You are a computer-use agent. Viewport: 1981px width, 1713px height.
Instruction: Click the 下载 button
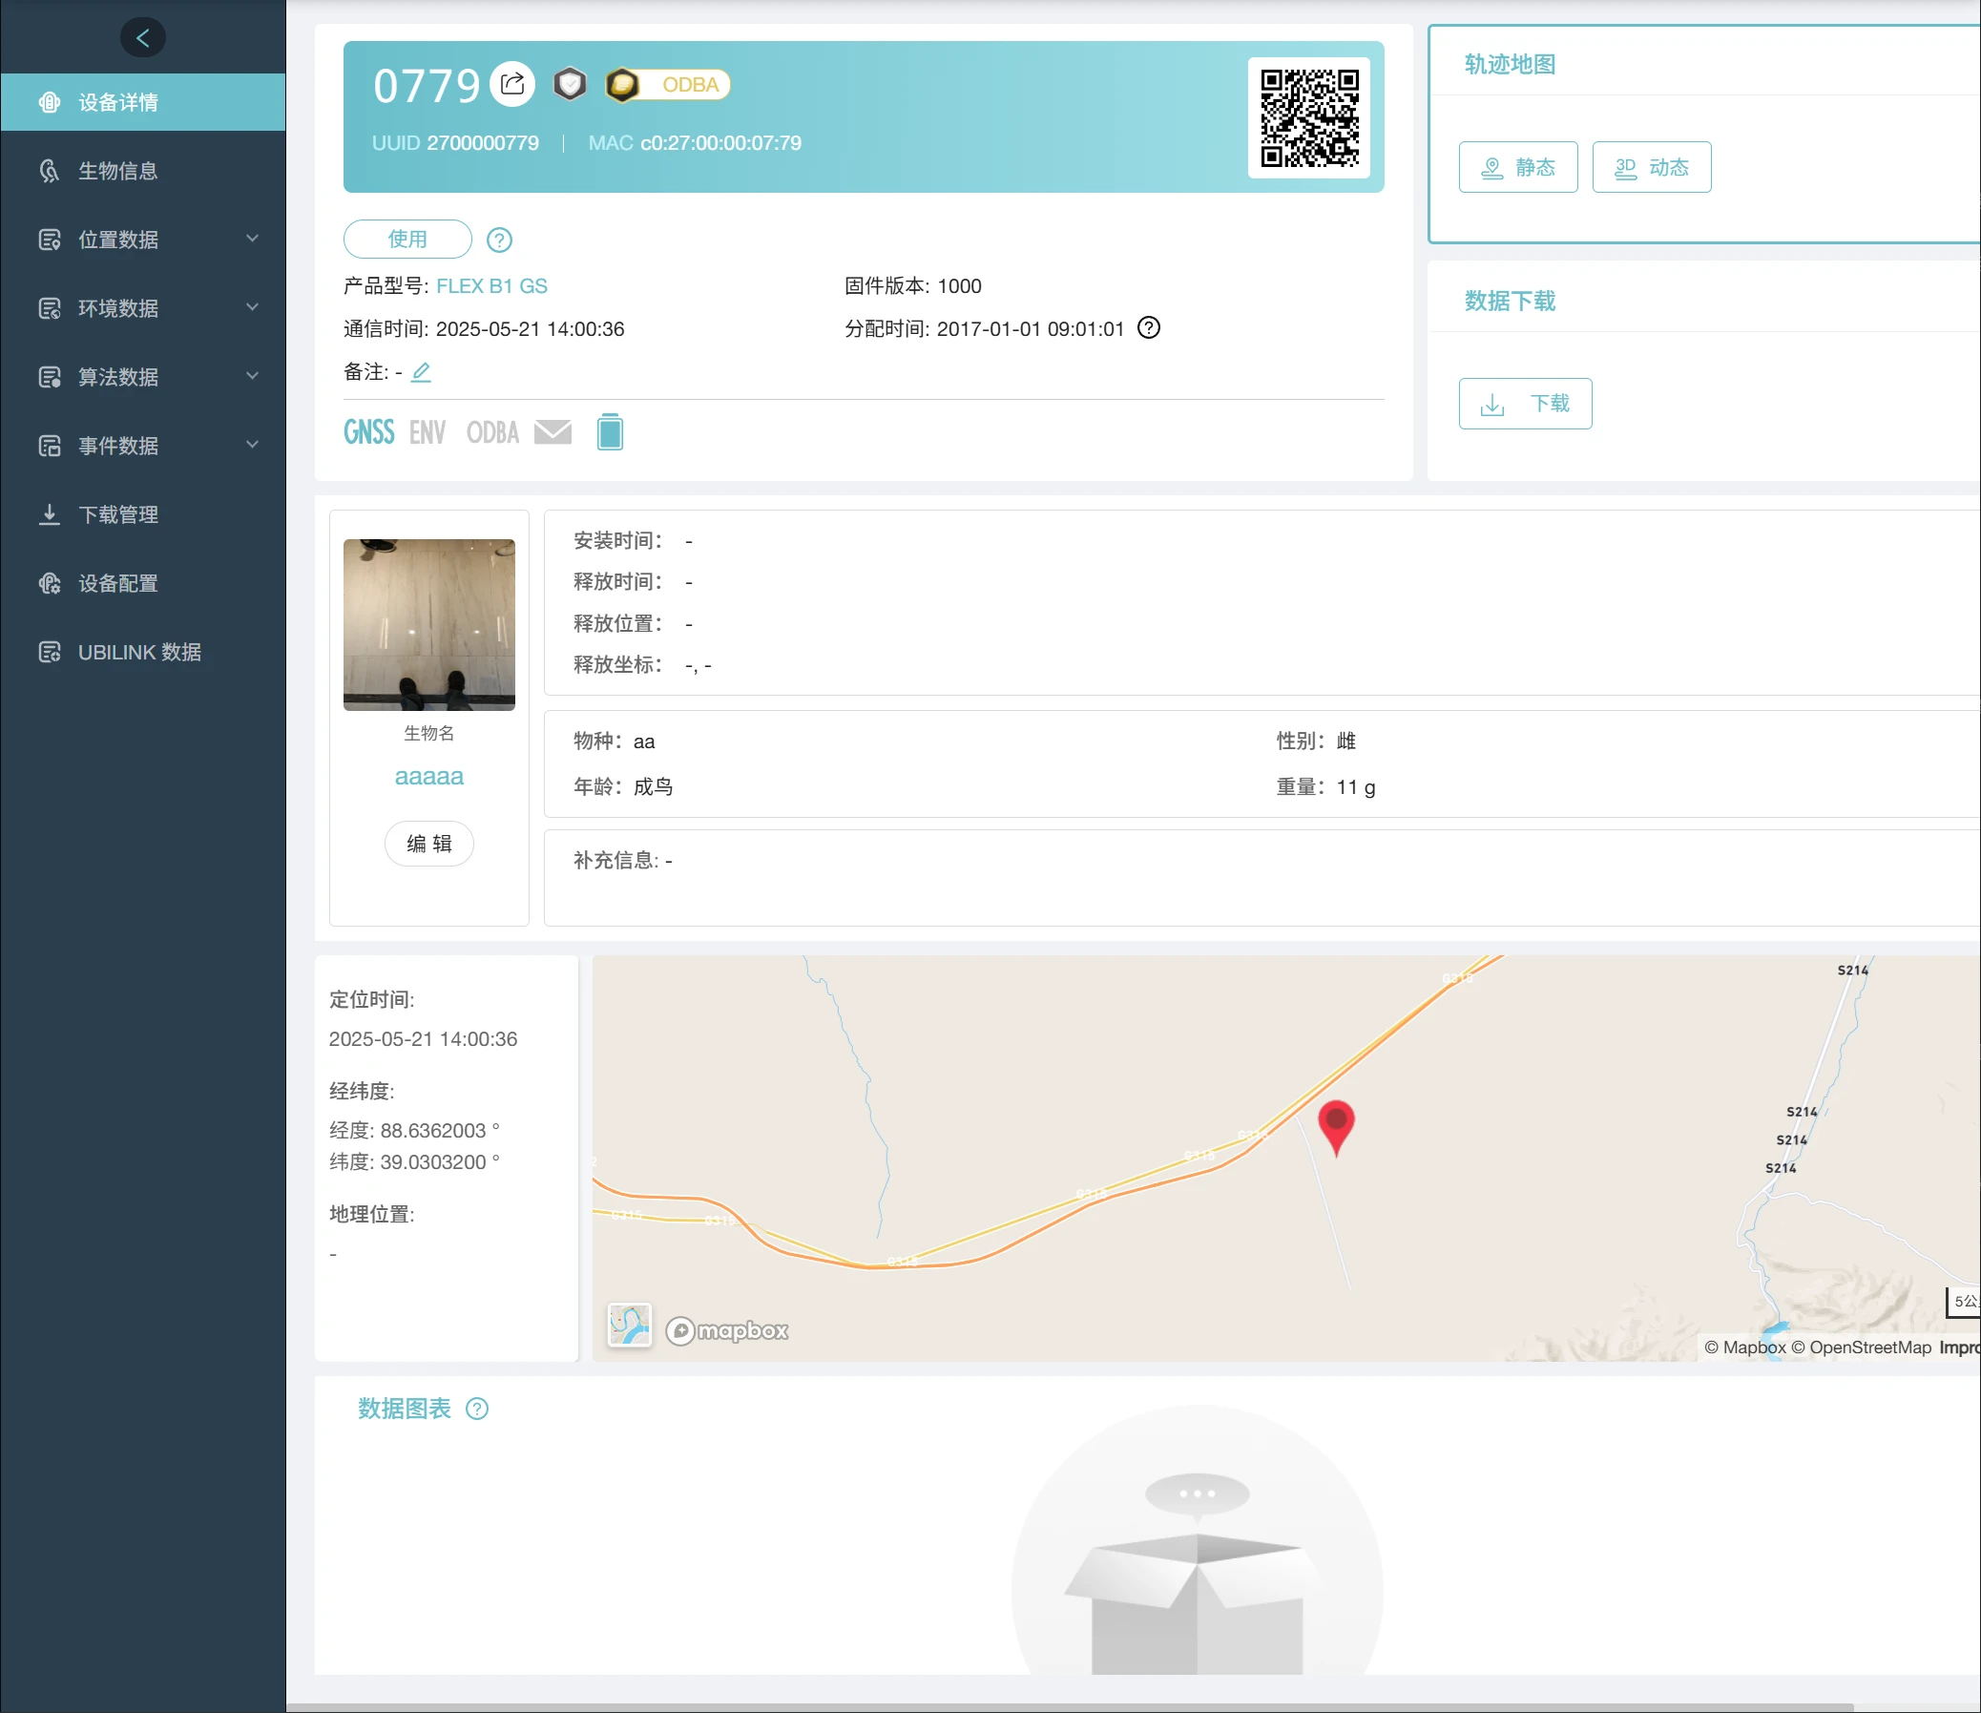1524,404
